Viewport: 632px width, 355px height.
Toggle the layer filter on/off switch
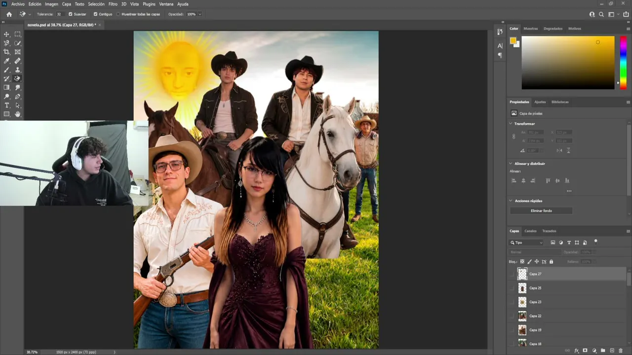pos(595,242)
